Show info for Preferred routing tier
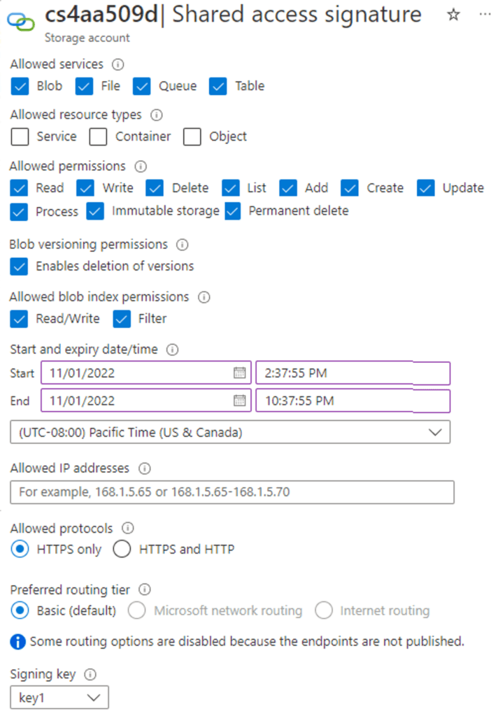The width and height of the screenshot is (498, 716). pyautogui.click(x=144, y=589)
